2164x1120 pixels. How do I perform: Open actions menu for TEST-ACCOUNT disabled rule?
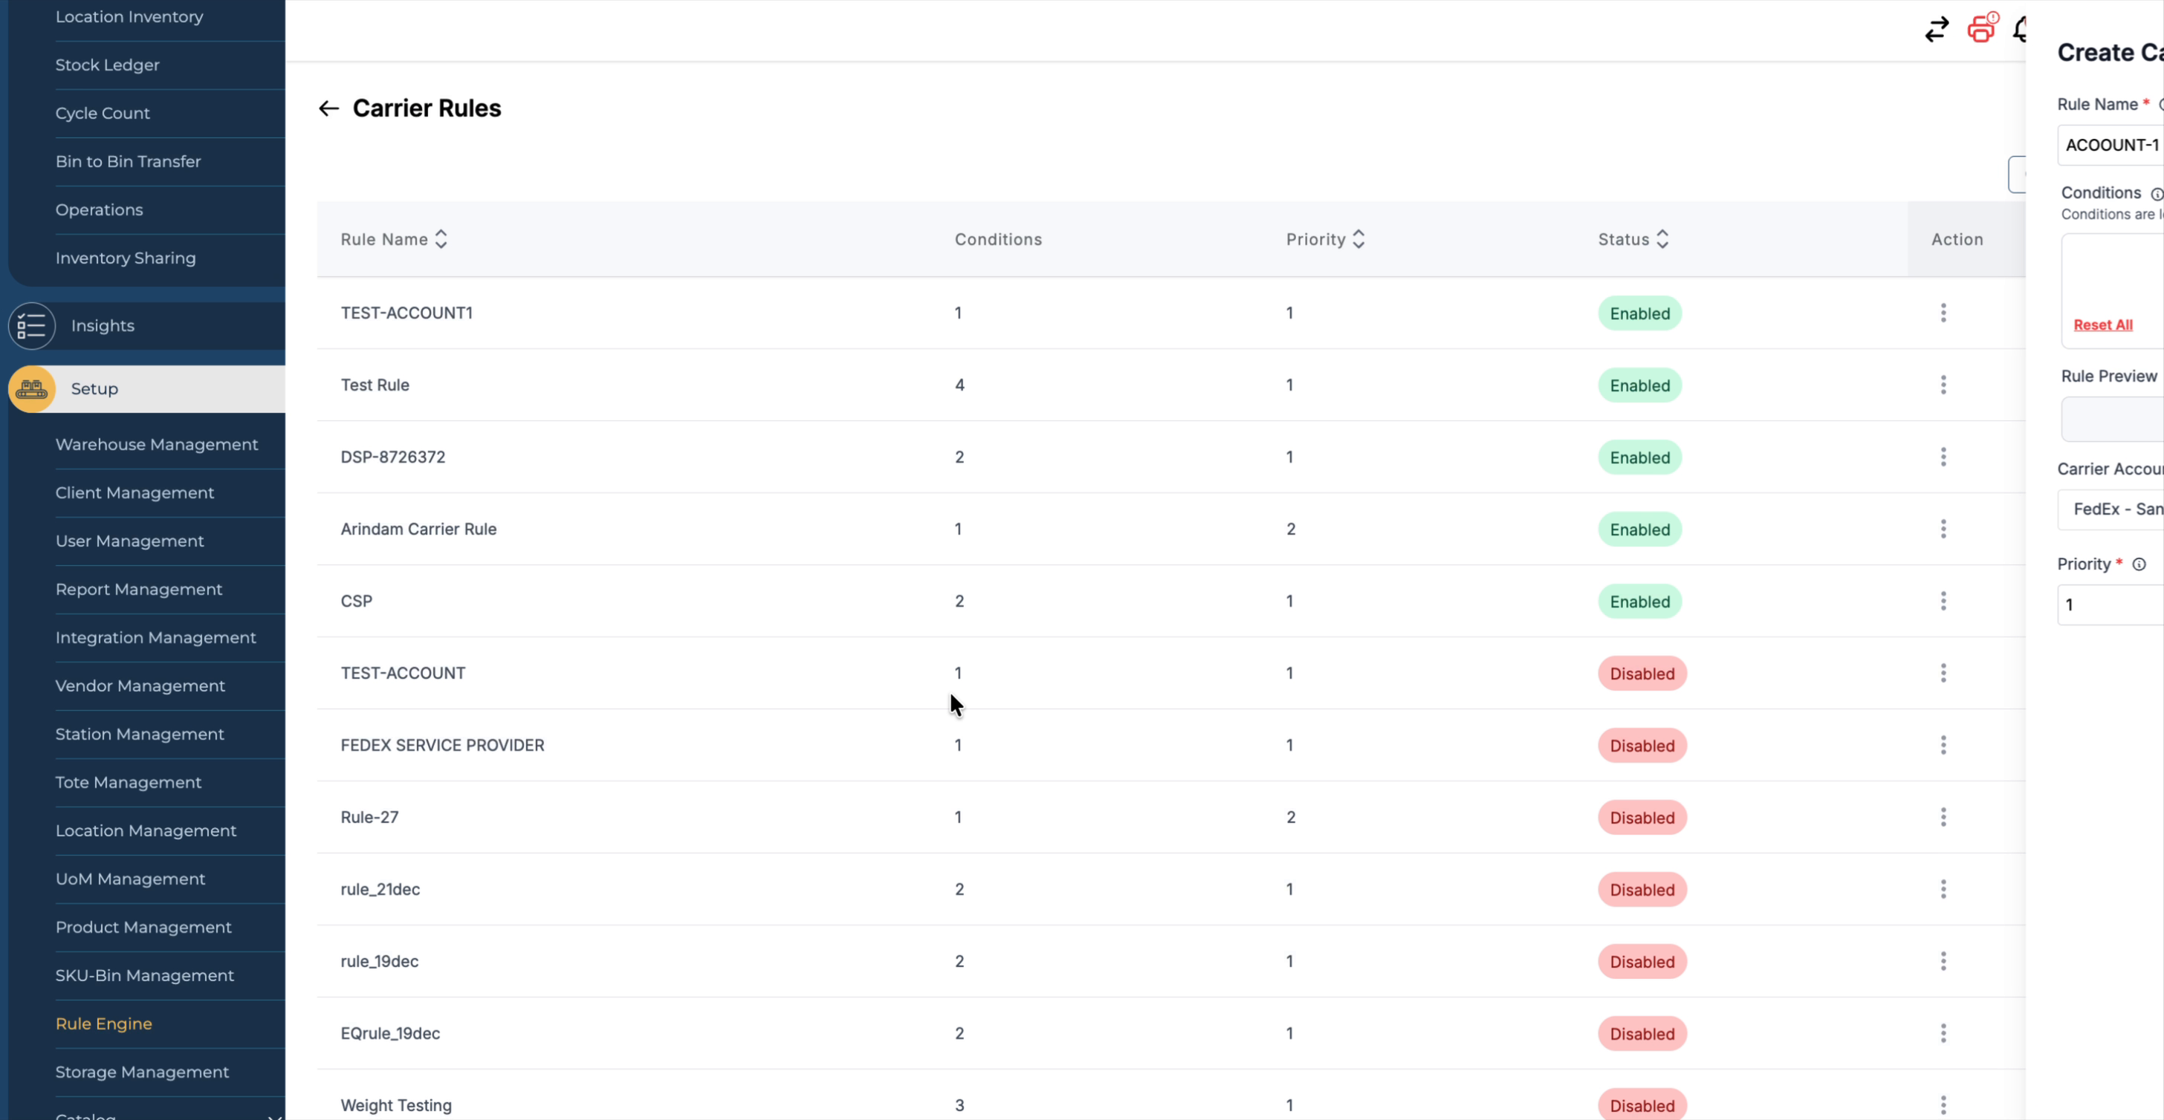(1943, 674)
